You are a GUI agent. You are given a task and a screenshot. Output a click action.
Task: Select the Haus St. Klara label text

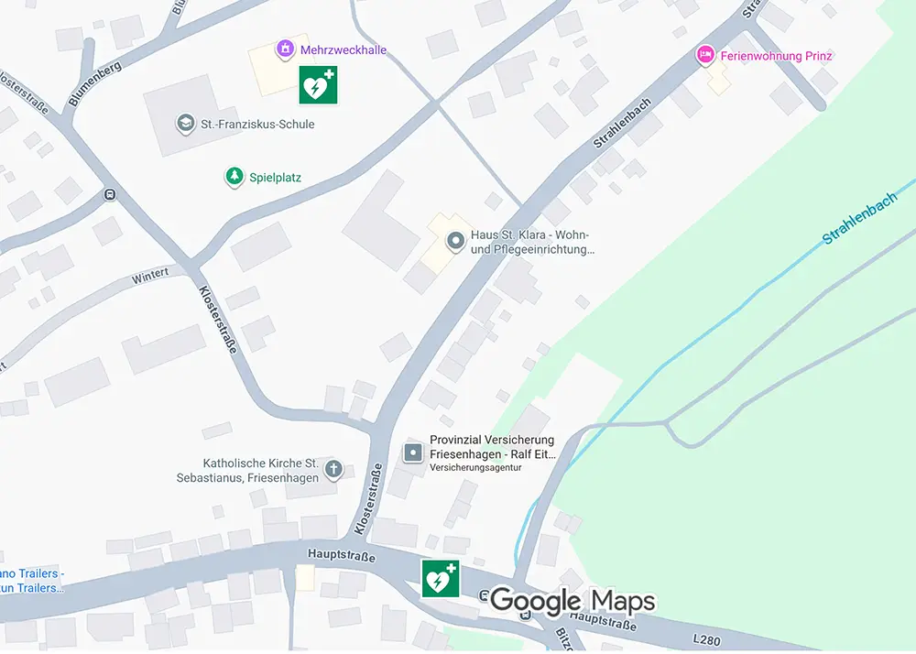(532, 242)
